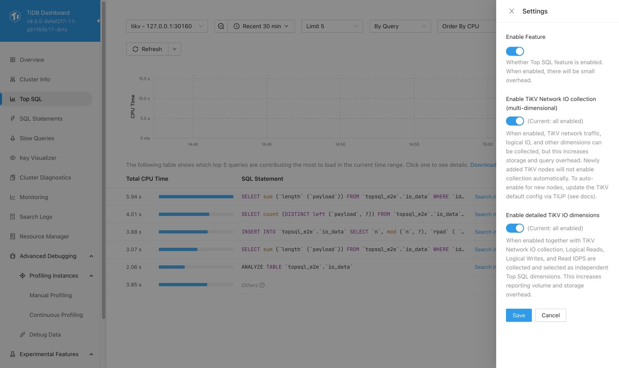619x368 pixels.
Task: Close the Settings panel with the X
Action: (x=512, y=11)
